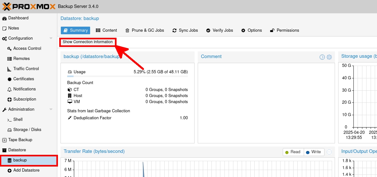Image resolution: width=377 pixels, height=177 pixels.
Task: Open Tape Backup in sidebar
Action: 20,140
